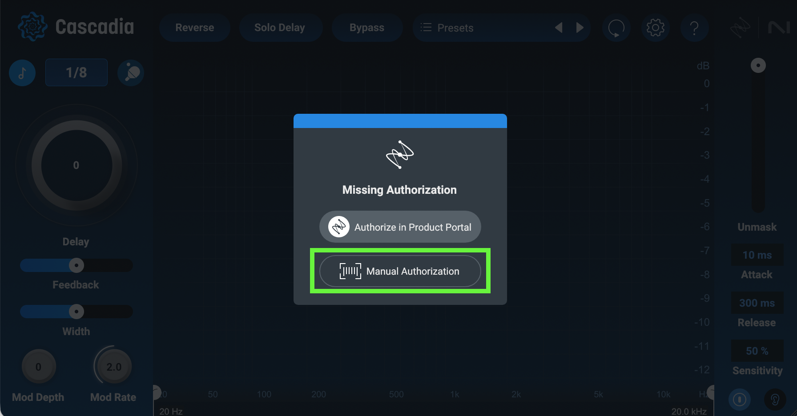This screenshot has width=797, height=416.
Task: Click the 1/8 delay time value box
Action: 76,72
